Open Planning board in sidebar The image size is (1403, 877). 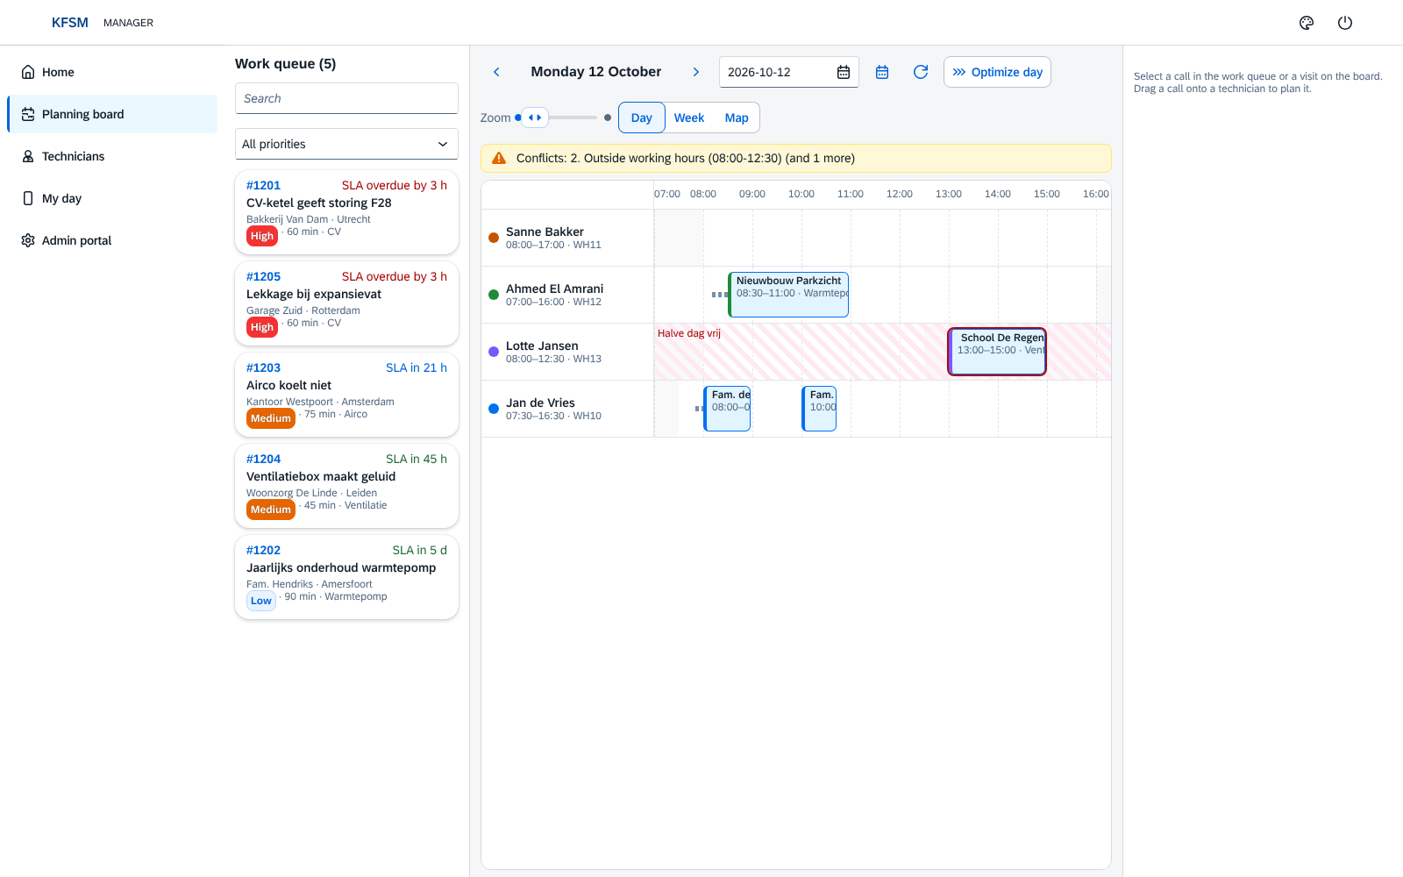click(x=112, y=114)
